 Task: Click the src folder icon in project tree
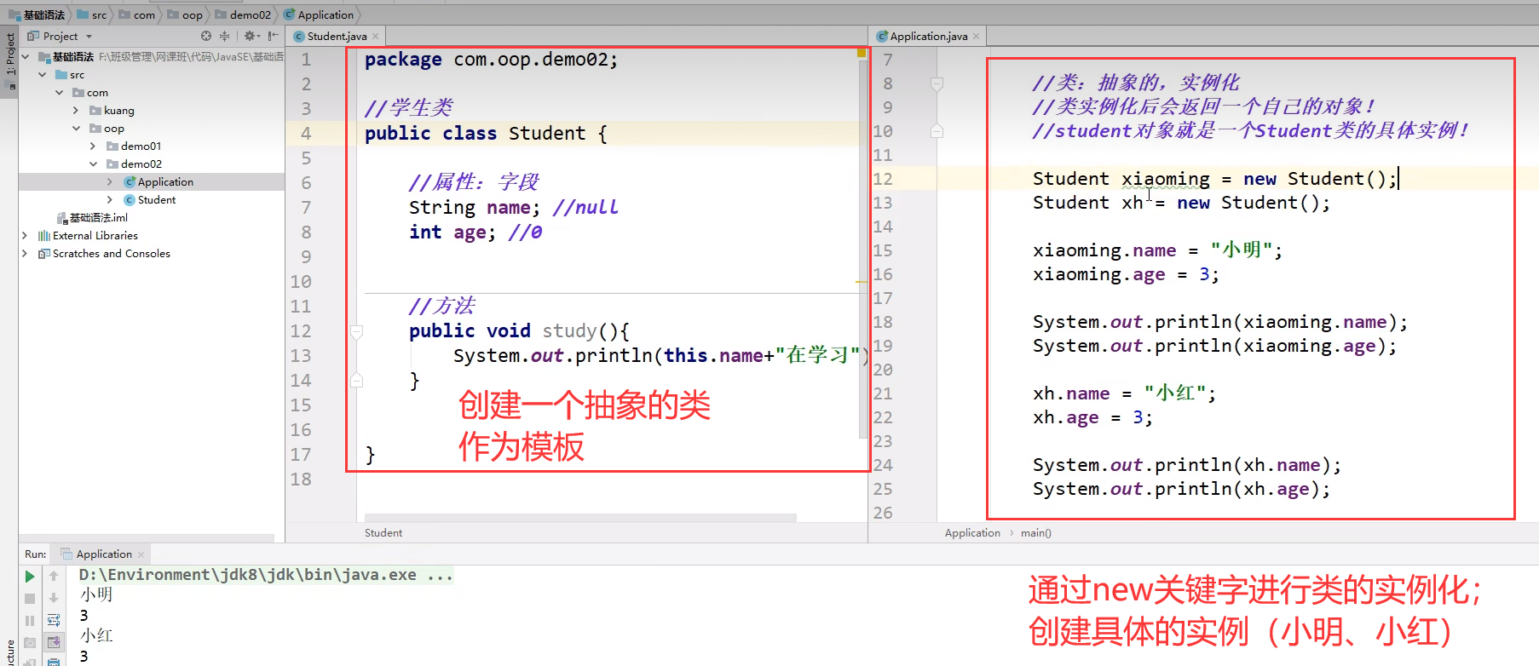61,75
